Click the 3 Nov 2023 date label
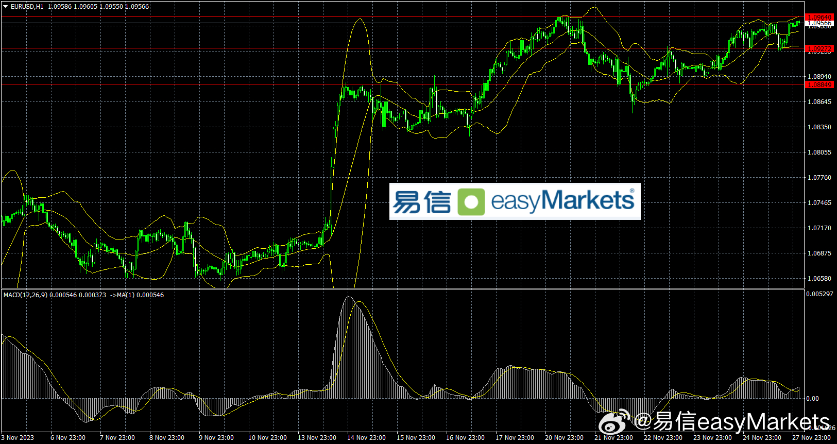 click(x=18, y=438)
